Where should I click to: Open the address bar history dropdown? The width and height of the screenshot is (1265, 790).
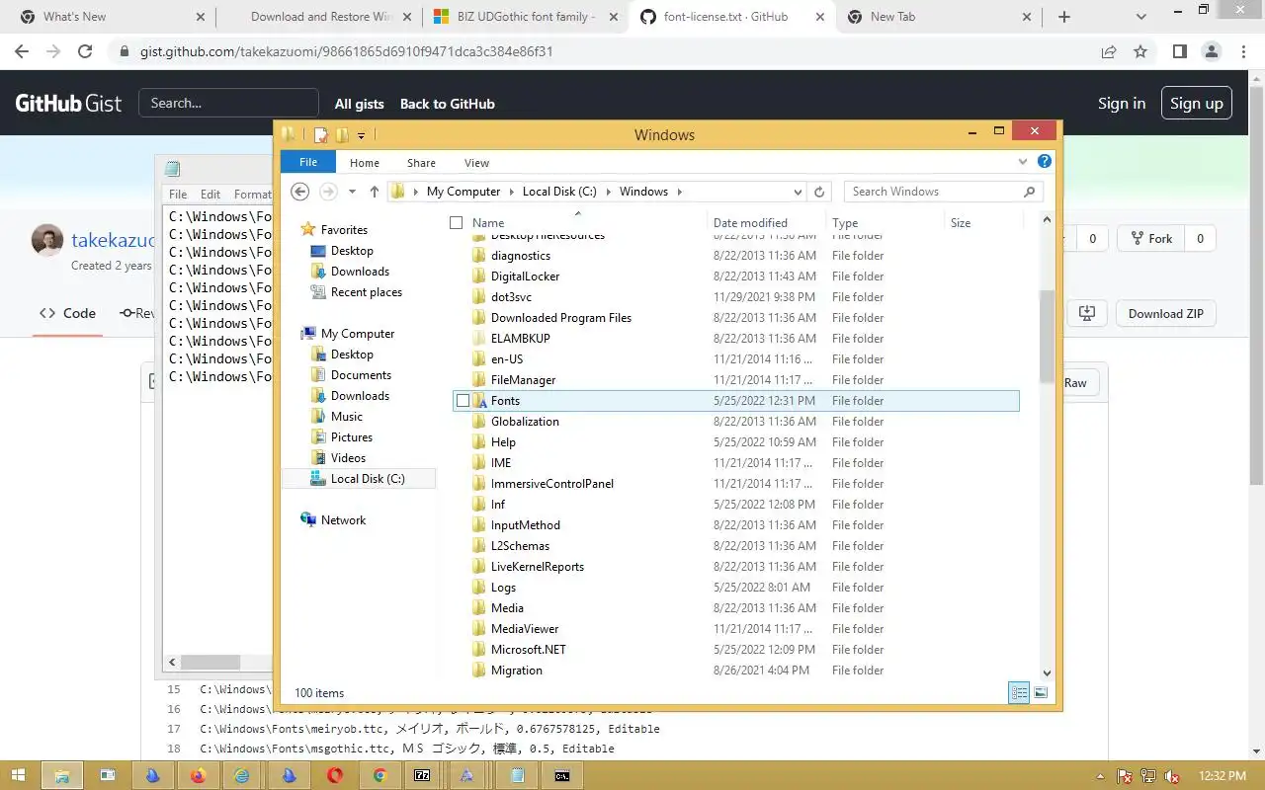pos(798,192)
